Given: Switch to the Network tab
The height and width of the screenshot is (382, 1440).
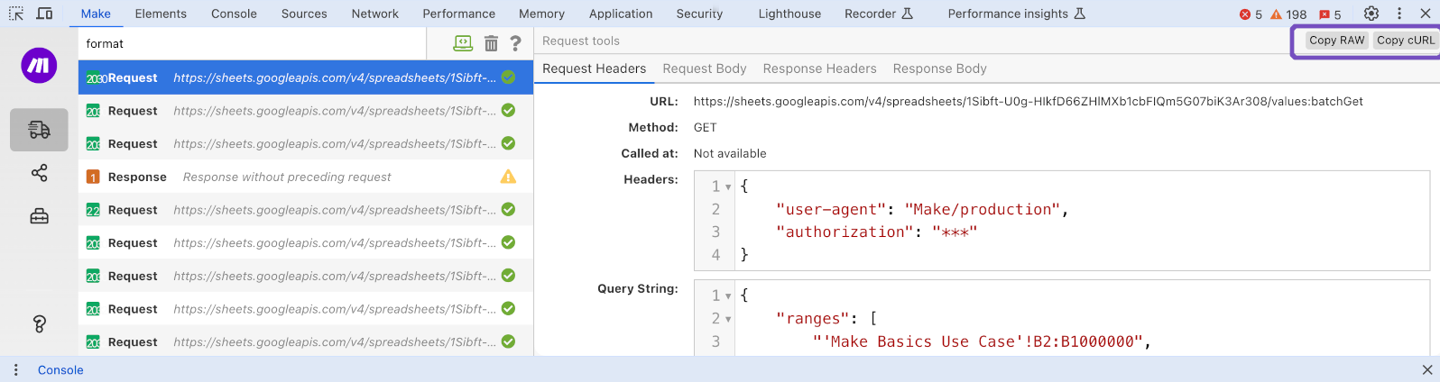Looking at the screenshot, I should pos(374,14).
